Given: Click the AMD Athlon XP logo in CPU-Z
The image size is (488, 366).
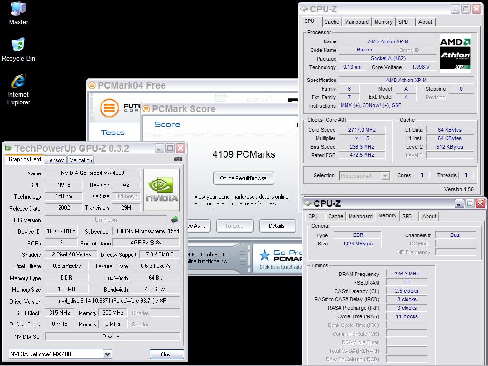Looking at the screenshot, I should 455,54.
